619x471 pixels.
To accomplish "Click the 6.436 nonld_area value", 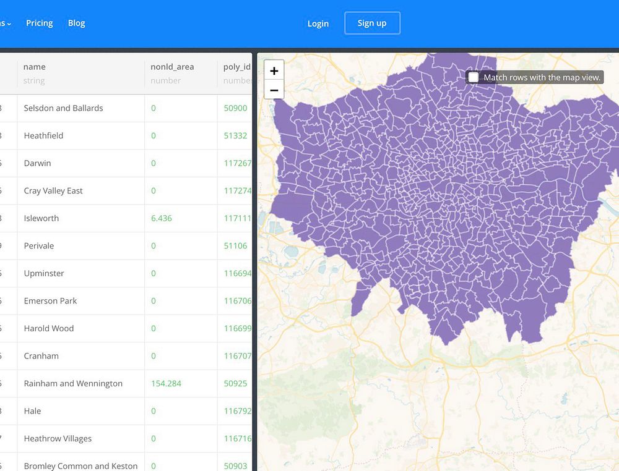I will click(x=162, y=218).
